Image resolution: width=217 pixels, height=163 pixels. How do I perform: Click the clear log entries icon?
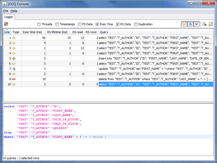[204, 24]
